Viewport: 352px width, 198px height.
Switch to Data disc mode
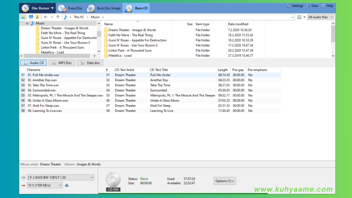tap(90, 63)
